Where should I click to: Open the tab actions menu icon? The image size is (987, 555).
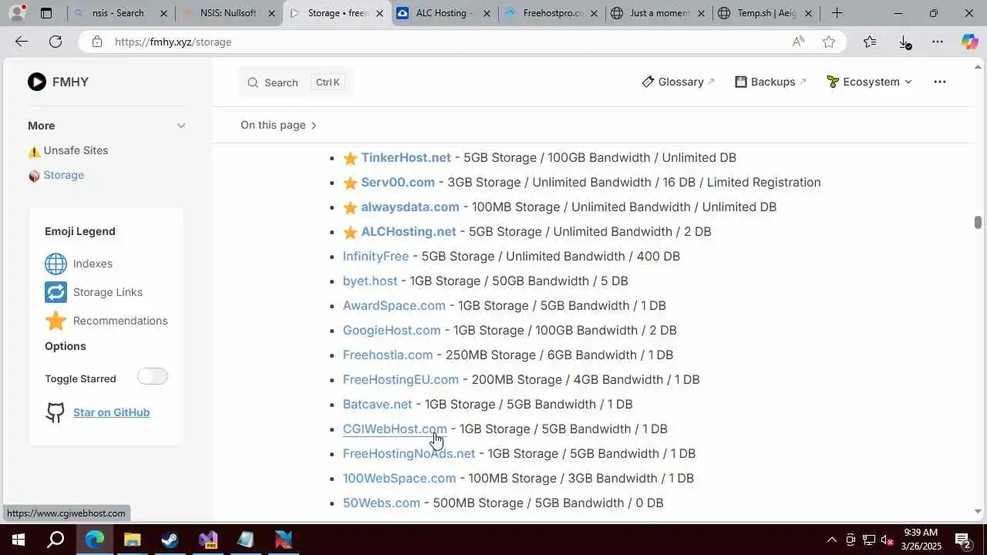click(x=46, y=13)
